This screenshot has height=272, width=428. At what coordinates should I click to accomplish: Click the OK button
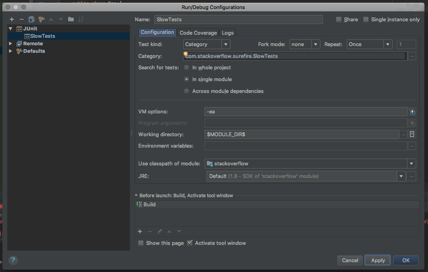tap(406, 260)
